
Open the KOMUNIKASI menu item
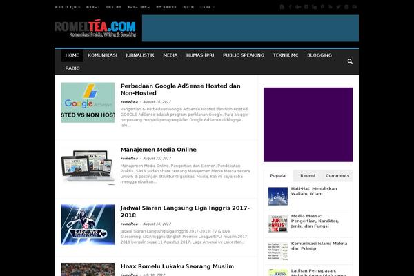[102, 55]
